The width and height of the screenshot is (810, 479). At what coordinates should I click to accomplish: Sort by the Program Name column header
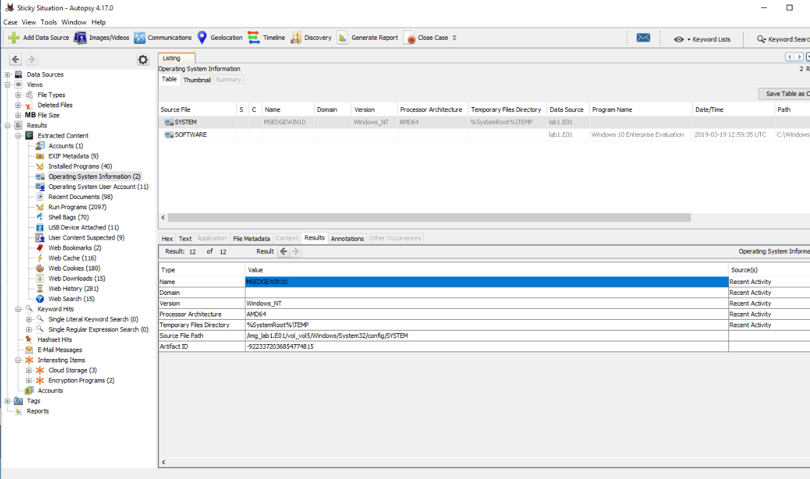pyautogui.click(x=641, y=109)
